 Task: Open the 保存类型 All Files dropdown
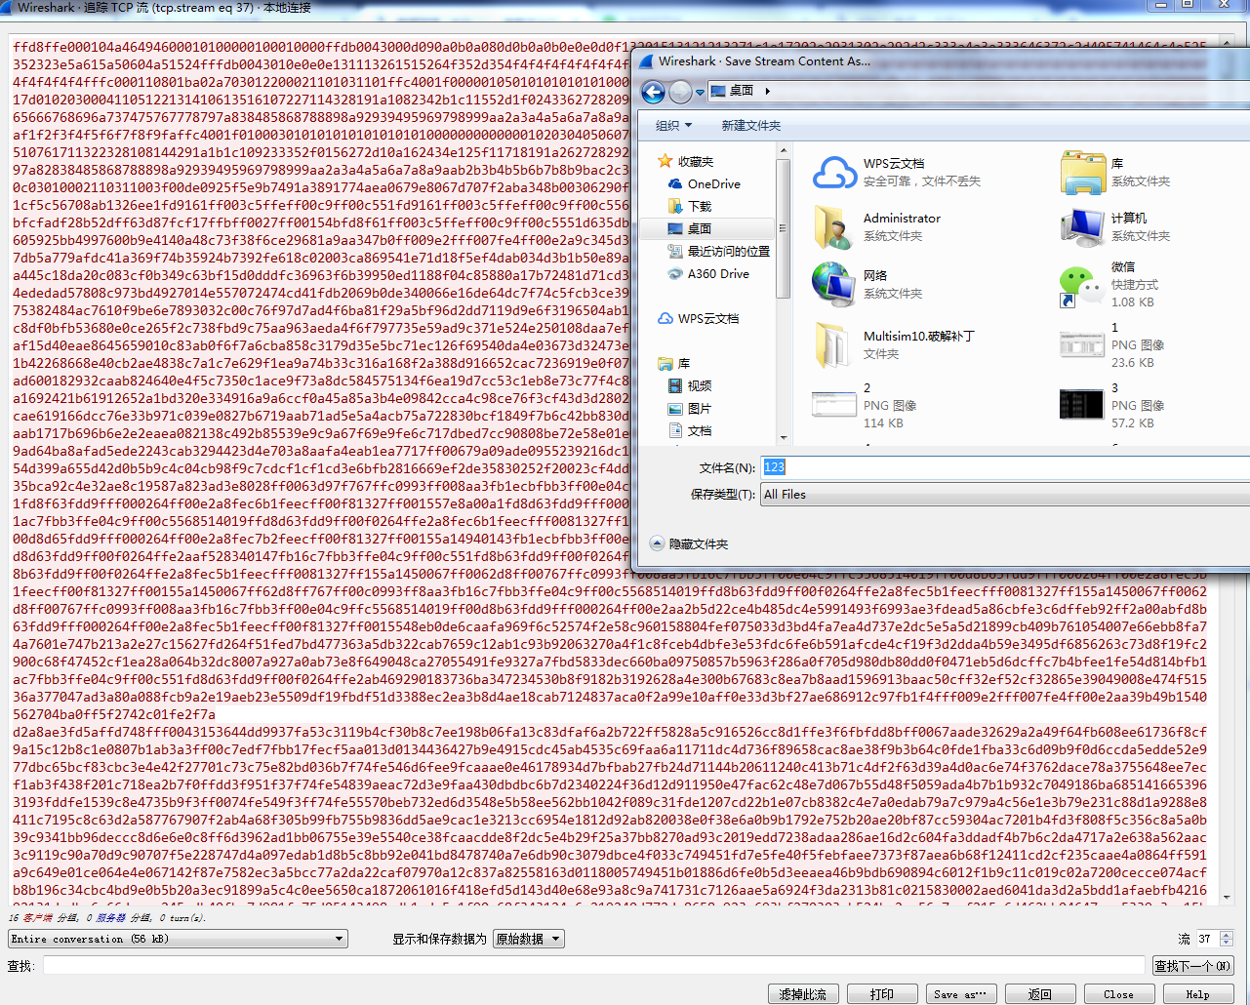(1005, 495)
